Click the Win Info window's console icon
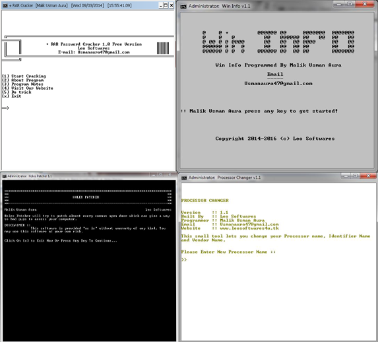This screenshot has height=342, width=378. click(x=183, y=7)
